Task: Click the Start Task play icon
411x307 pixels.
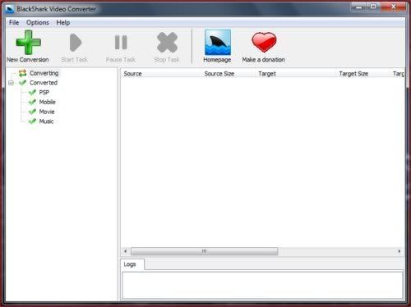Action: pos(76,43)
